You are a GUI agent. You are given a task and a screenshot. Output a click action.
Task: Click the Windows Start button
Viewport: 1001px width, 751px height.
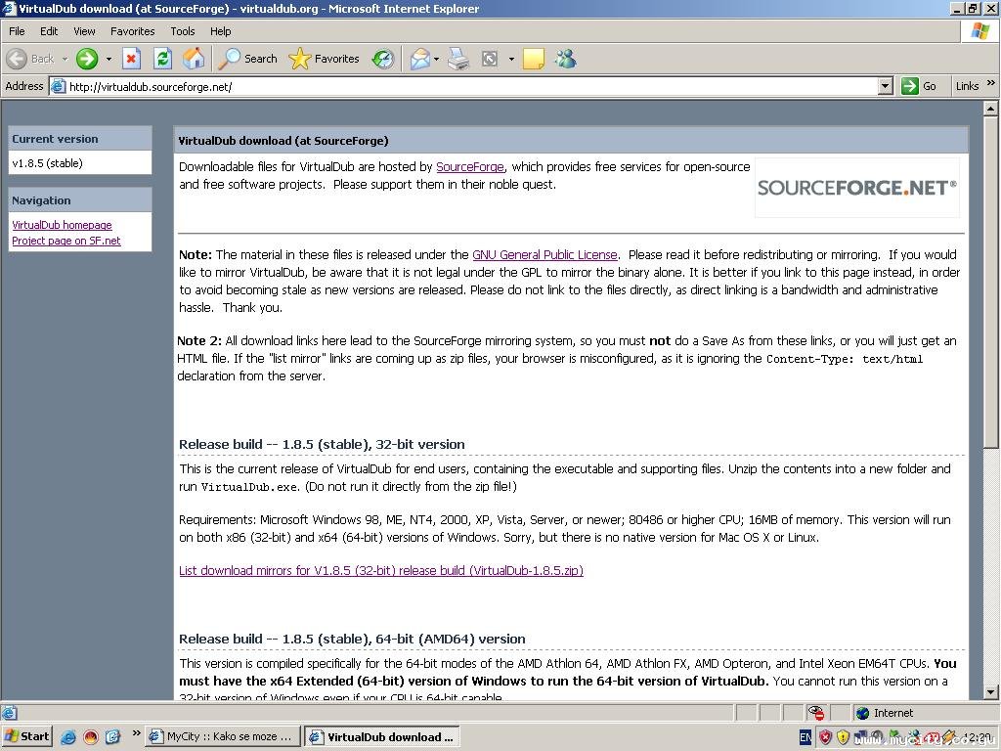pos(26,737)
